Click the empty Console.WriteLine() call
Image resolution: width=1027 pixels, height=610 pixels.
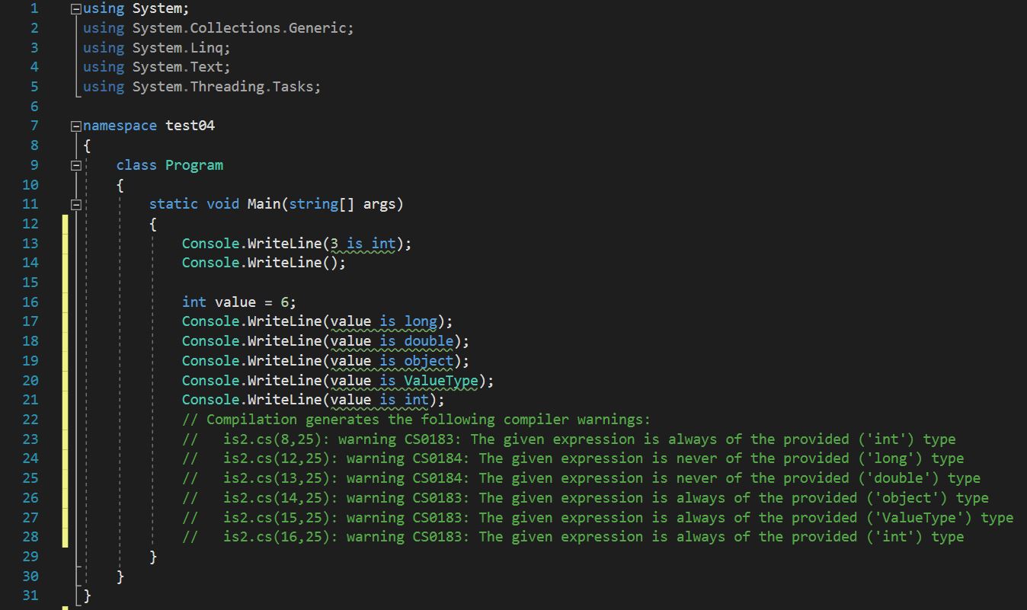click(x=264, y=263)
